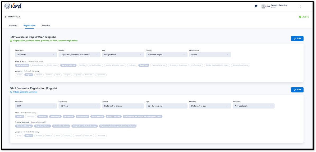Toggle the Cognitive therapy practice approach
The height and width of the screenshot is (152, 316).
pos(43,126)
